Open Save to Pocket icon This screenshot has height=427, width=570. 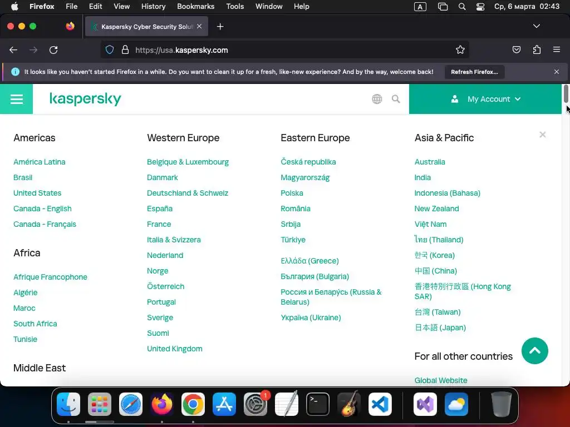point(516,49)
